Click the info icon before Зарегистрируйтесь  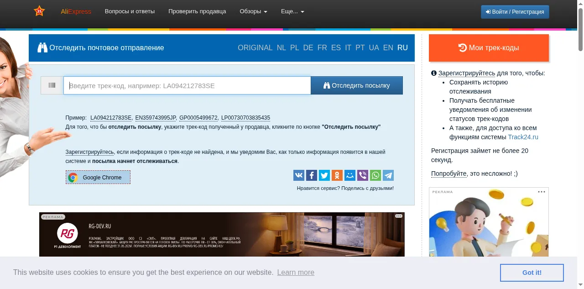coord(434,73)
